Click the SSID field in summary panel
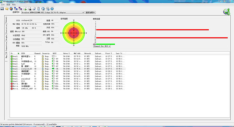 [x=31, y=20]
